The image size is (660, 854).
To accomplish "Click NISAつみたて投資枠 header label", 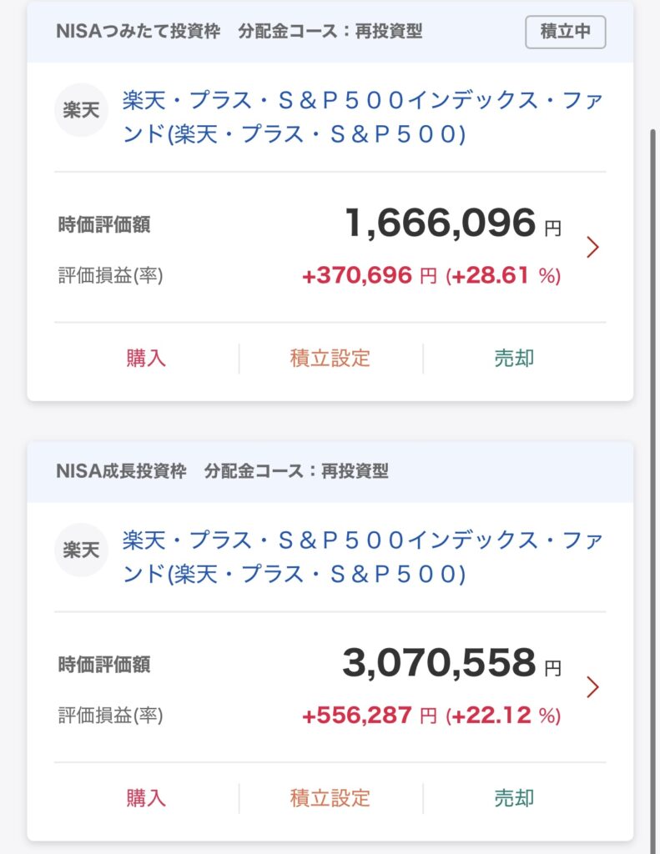I will click(139, 33).
